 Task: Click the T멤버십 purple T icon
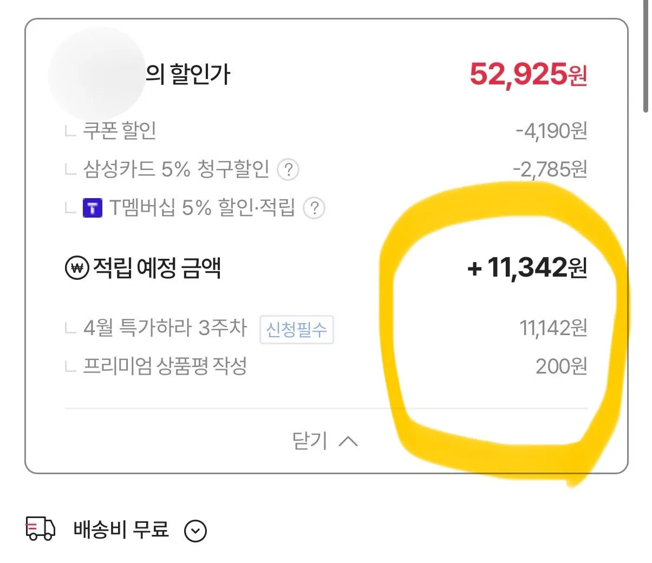point(92,208)
